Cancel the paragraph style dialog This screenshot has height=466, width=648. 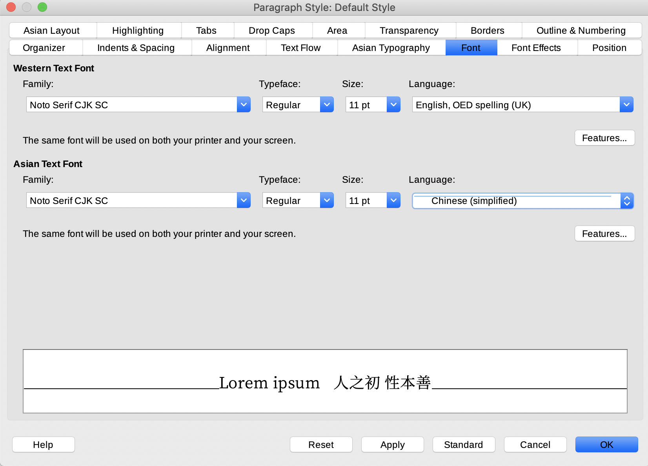(x=535, y=444)
